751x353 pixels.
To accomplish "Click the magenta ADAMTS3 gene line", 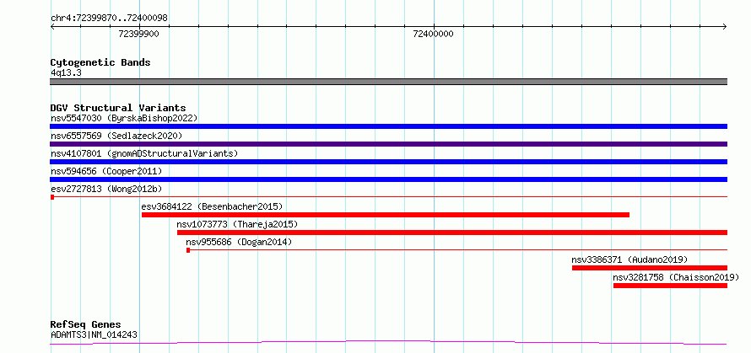I will pos(388,343).
